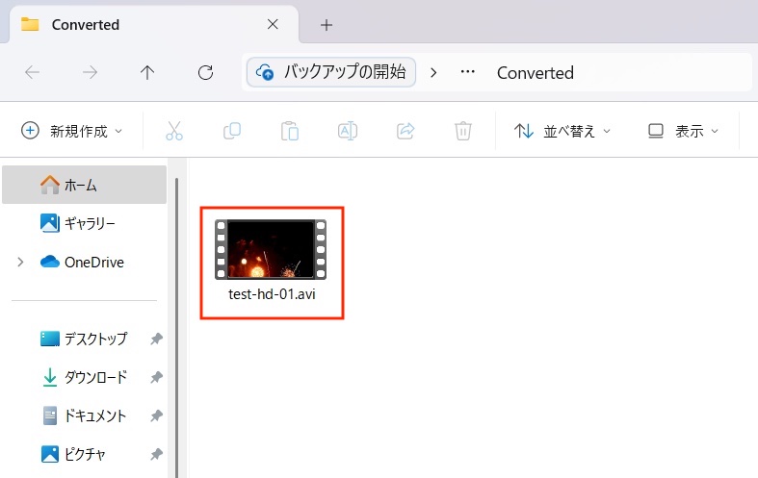Image resolution: width=758 pixels, height=478 pixels.
Task: Add a new tab with plus button
Action: tap(327, 25)
